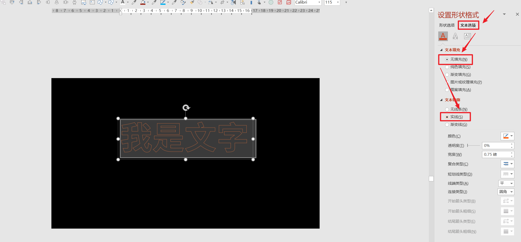Close the 设置形状格式 pane
The width and height of the screenshot is (521, 242).
pos(517,14)
